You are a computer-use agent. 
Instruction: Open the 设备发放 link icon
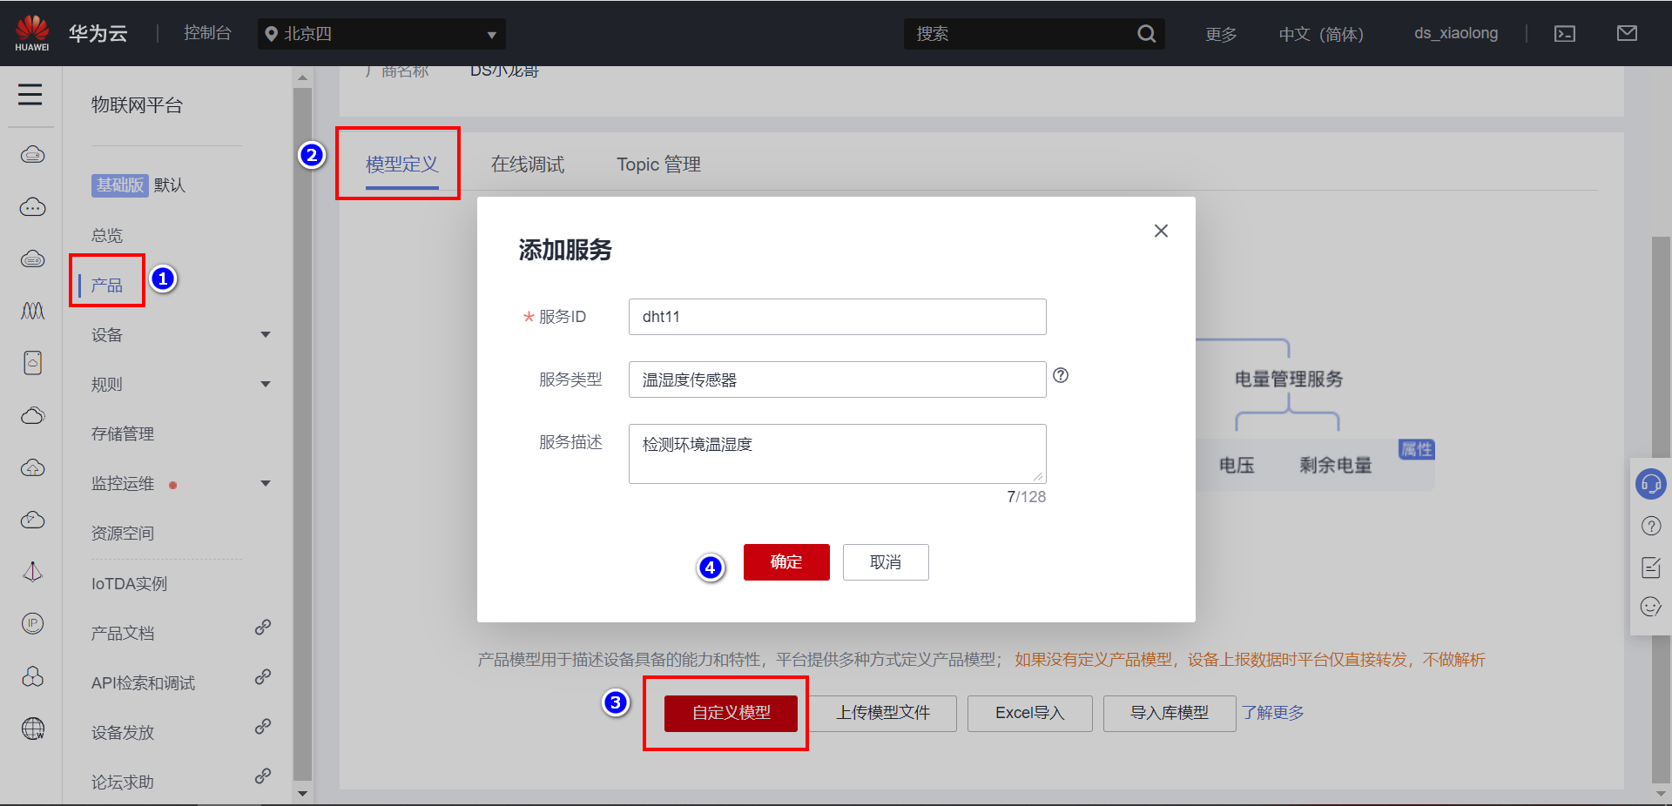coord(263,727)
